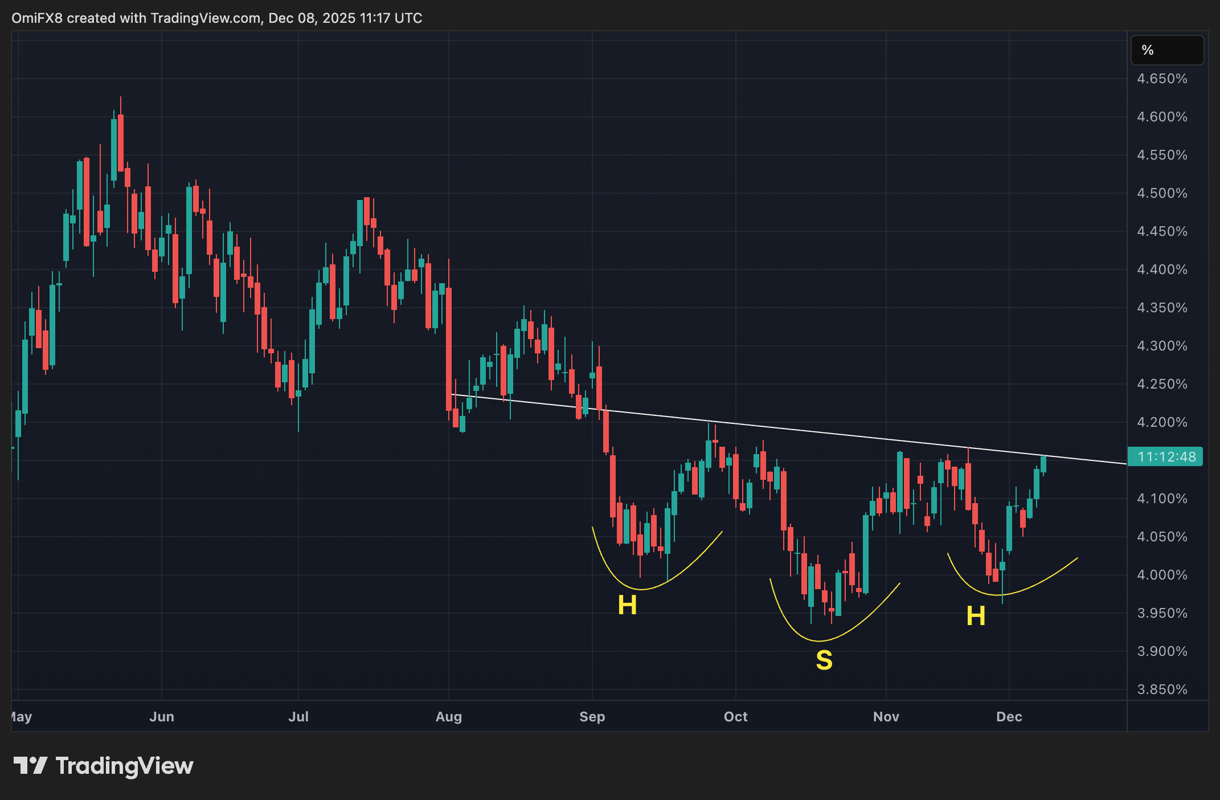Click the yellow arc under the S

tap(820, 641)
